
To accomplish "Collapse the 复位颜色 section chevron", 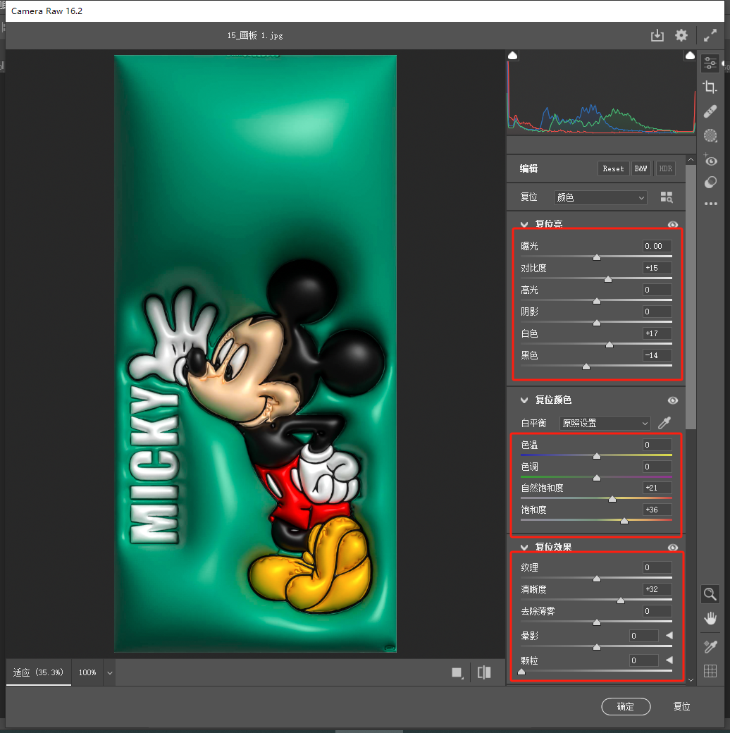I will coord(524,400).
